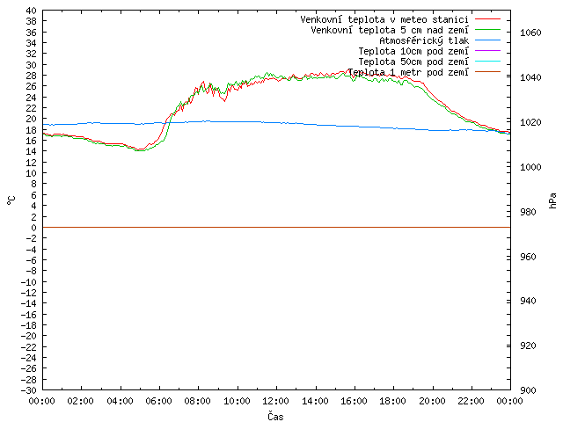The image size is (563, 422).
Task: Click temperature axis label '-20'
Action: (29, 336)
